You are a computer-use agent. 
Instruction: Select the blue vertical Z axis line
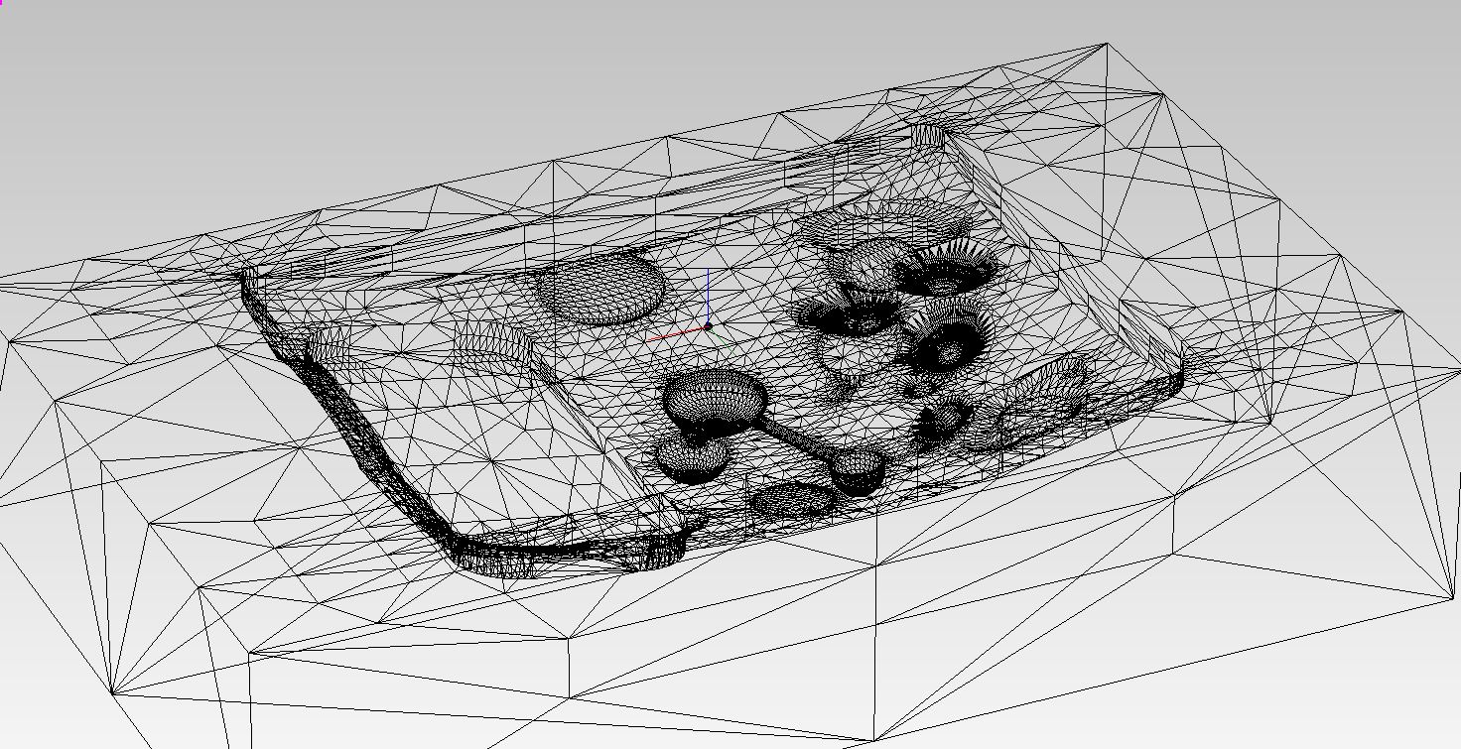pyautogui.click(x=708, y=296)
